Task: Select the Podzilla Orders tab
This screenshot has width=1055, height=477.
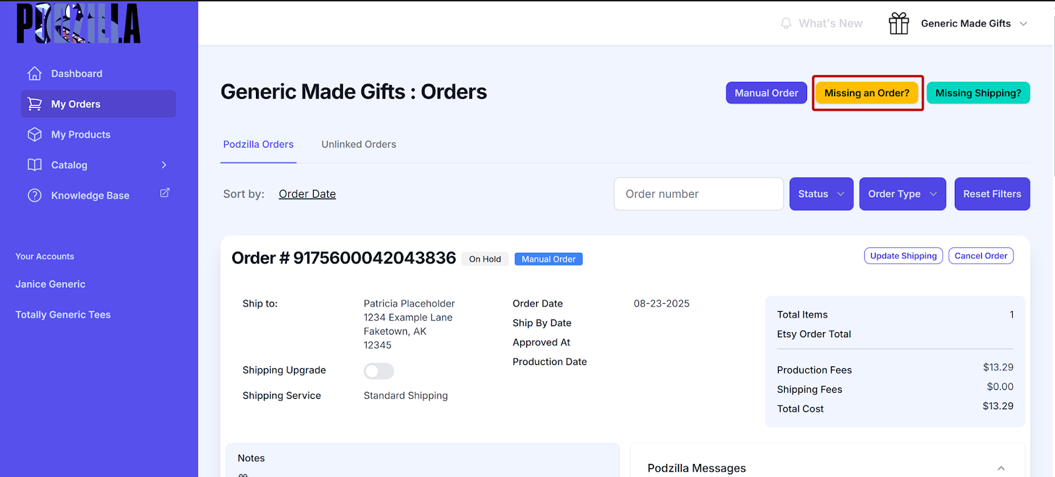Action: (258, 144)
